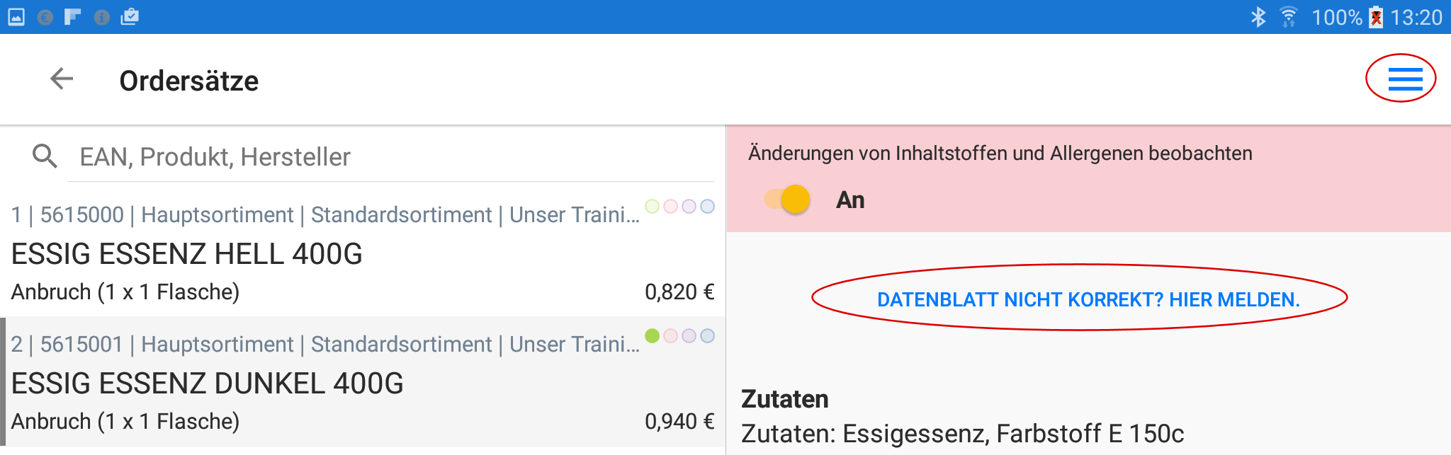Tap the euro coin status bar icon
Screen dimensions: 1451x455
45,17
